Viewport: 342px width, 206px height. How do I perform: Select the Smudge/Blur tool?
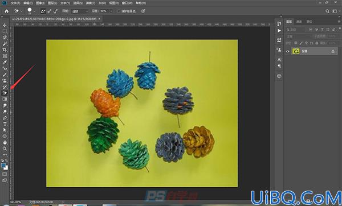pyautogui.click(x=5, y=105)
